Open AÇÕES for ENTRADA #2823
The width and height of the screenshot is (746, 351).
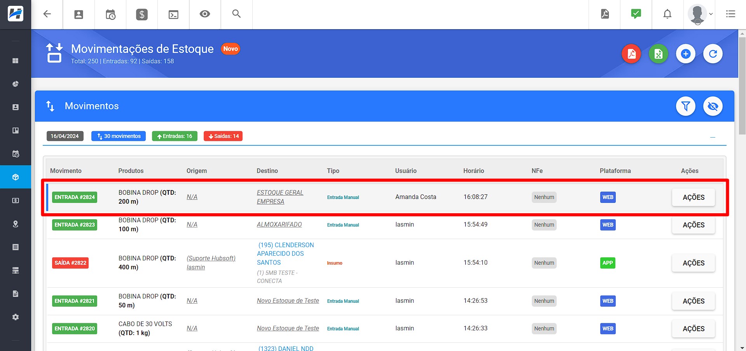point(694,225)
